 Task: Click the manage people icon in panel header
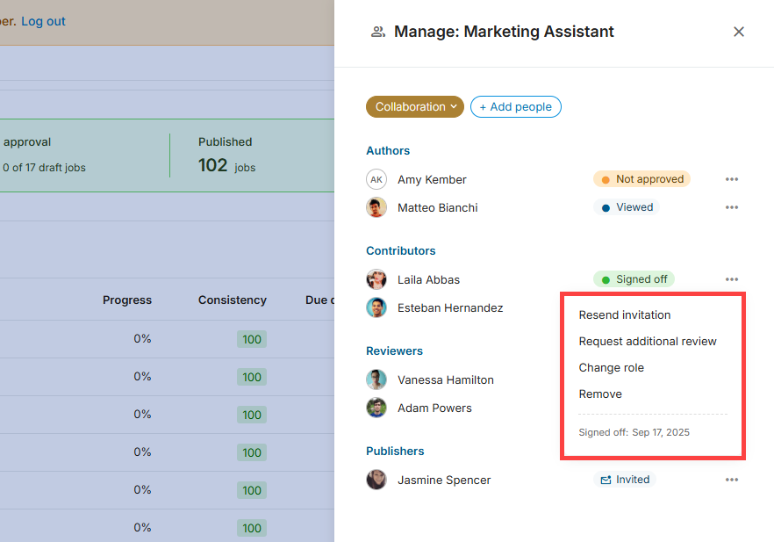pyautogui.click(x=377, y=32)
